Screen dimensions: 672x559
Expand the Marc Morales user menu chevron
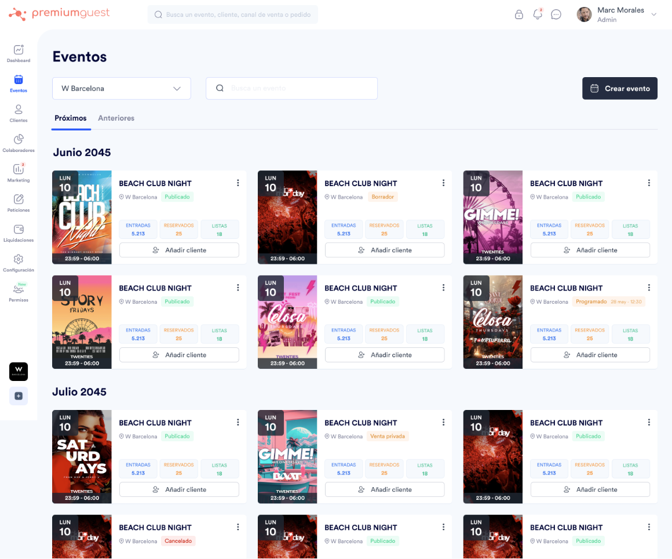tap(654, 14)
